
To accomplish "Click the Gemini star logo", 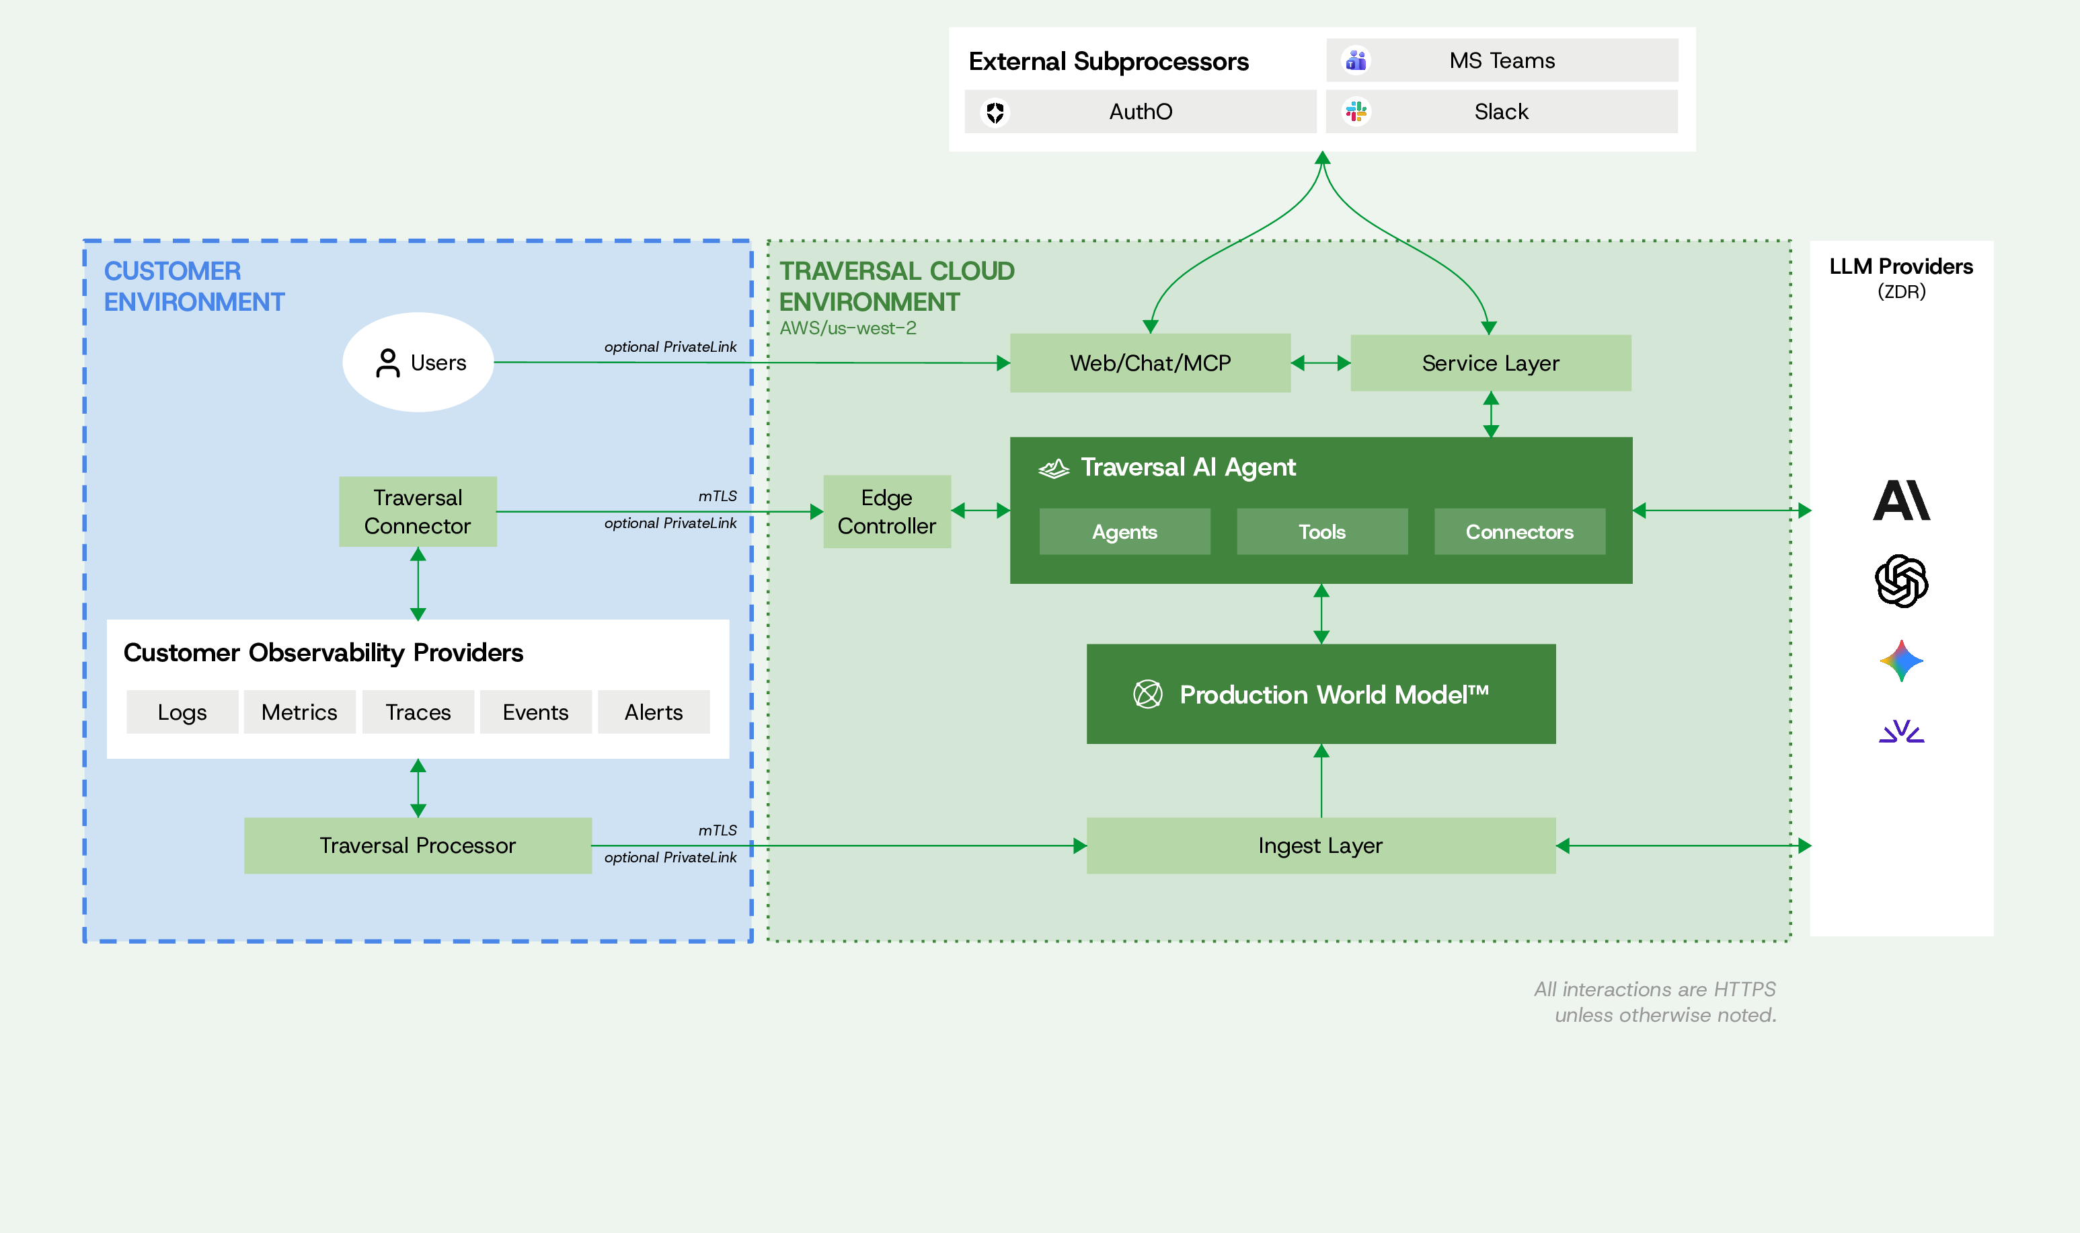I will [x=1900, y=661].
